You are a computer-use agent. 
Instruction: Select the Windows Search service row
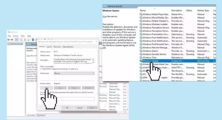(x=178, y=51)
